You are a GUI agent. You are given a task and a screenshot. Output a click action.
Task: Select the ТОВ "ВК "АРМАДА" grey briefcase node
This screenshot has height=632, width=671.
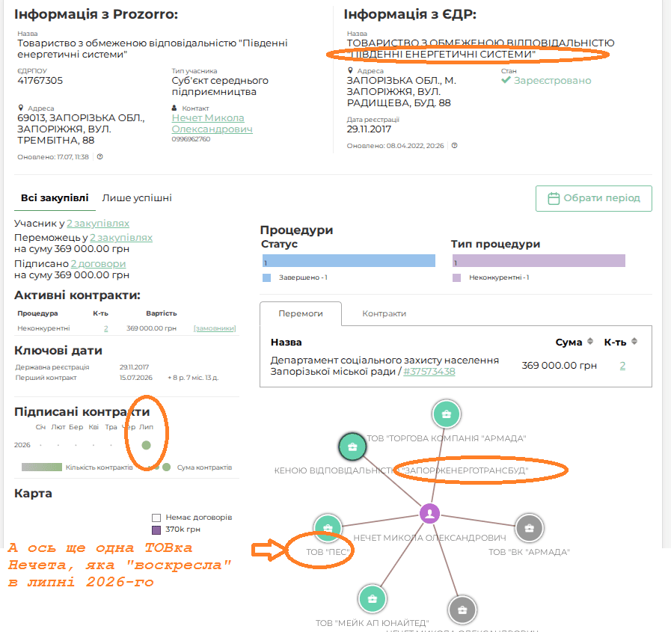(530, 527)
